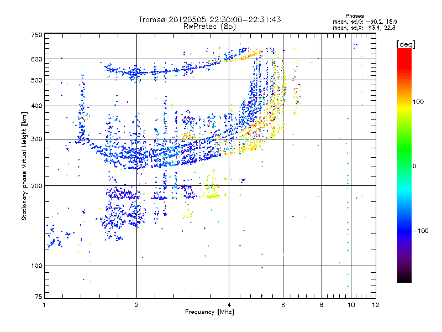Screen dimensions: 442x332
Task: Click the colorbar tick label '-100'
Action: click(x=420, y=231)
